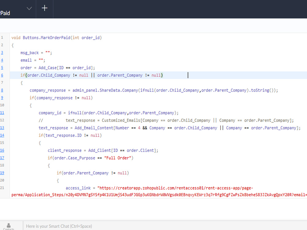Select line number 13 in gutter
Screen dimensions: 307x230
click(2, 128)
